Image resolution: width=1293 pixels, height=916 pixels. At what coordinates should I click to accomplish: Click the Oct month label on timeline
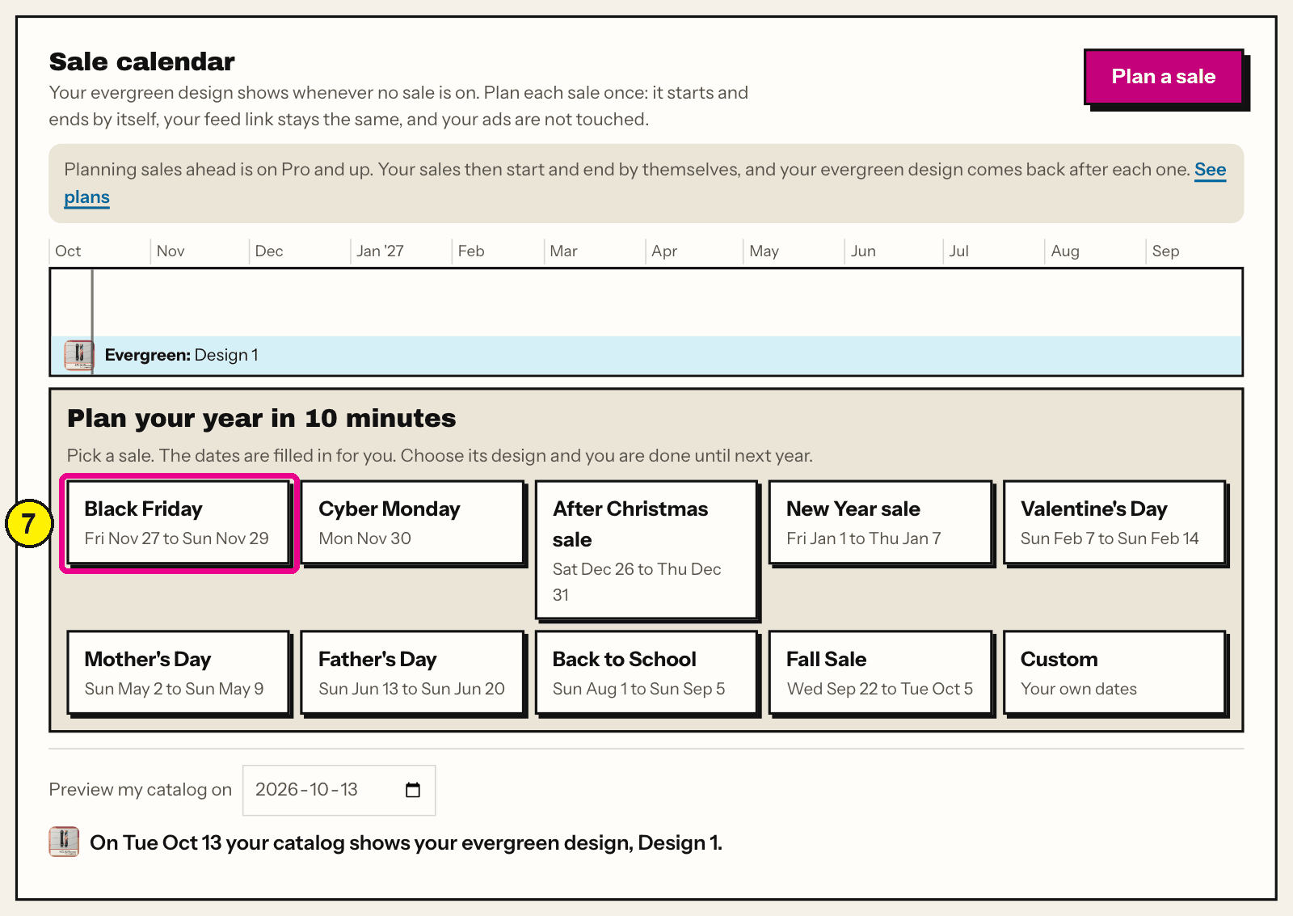tap(68, 251)
